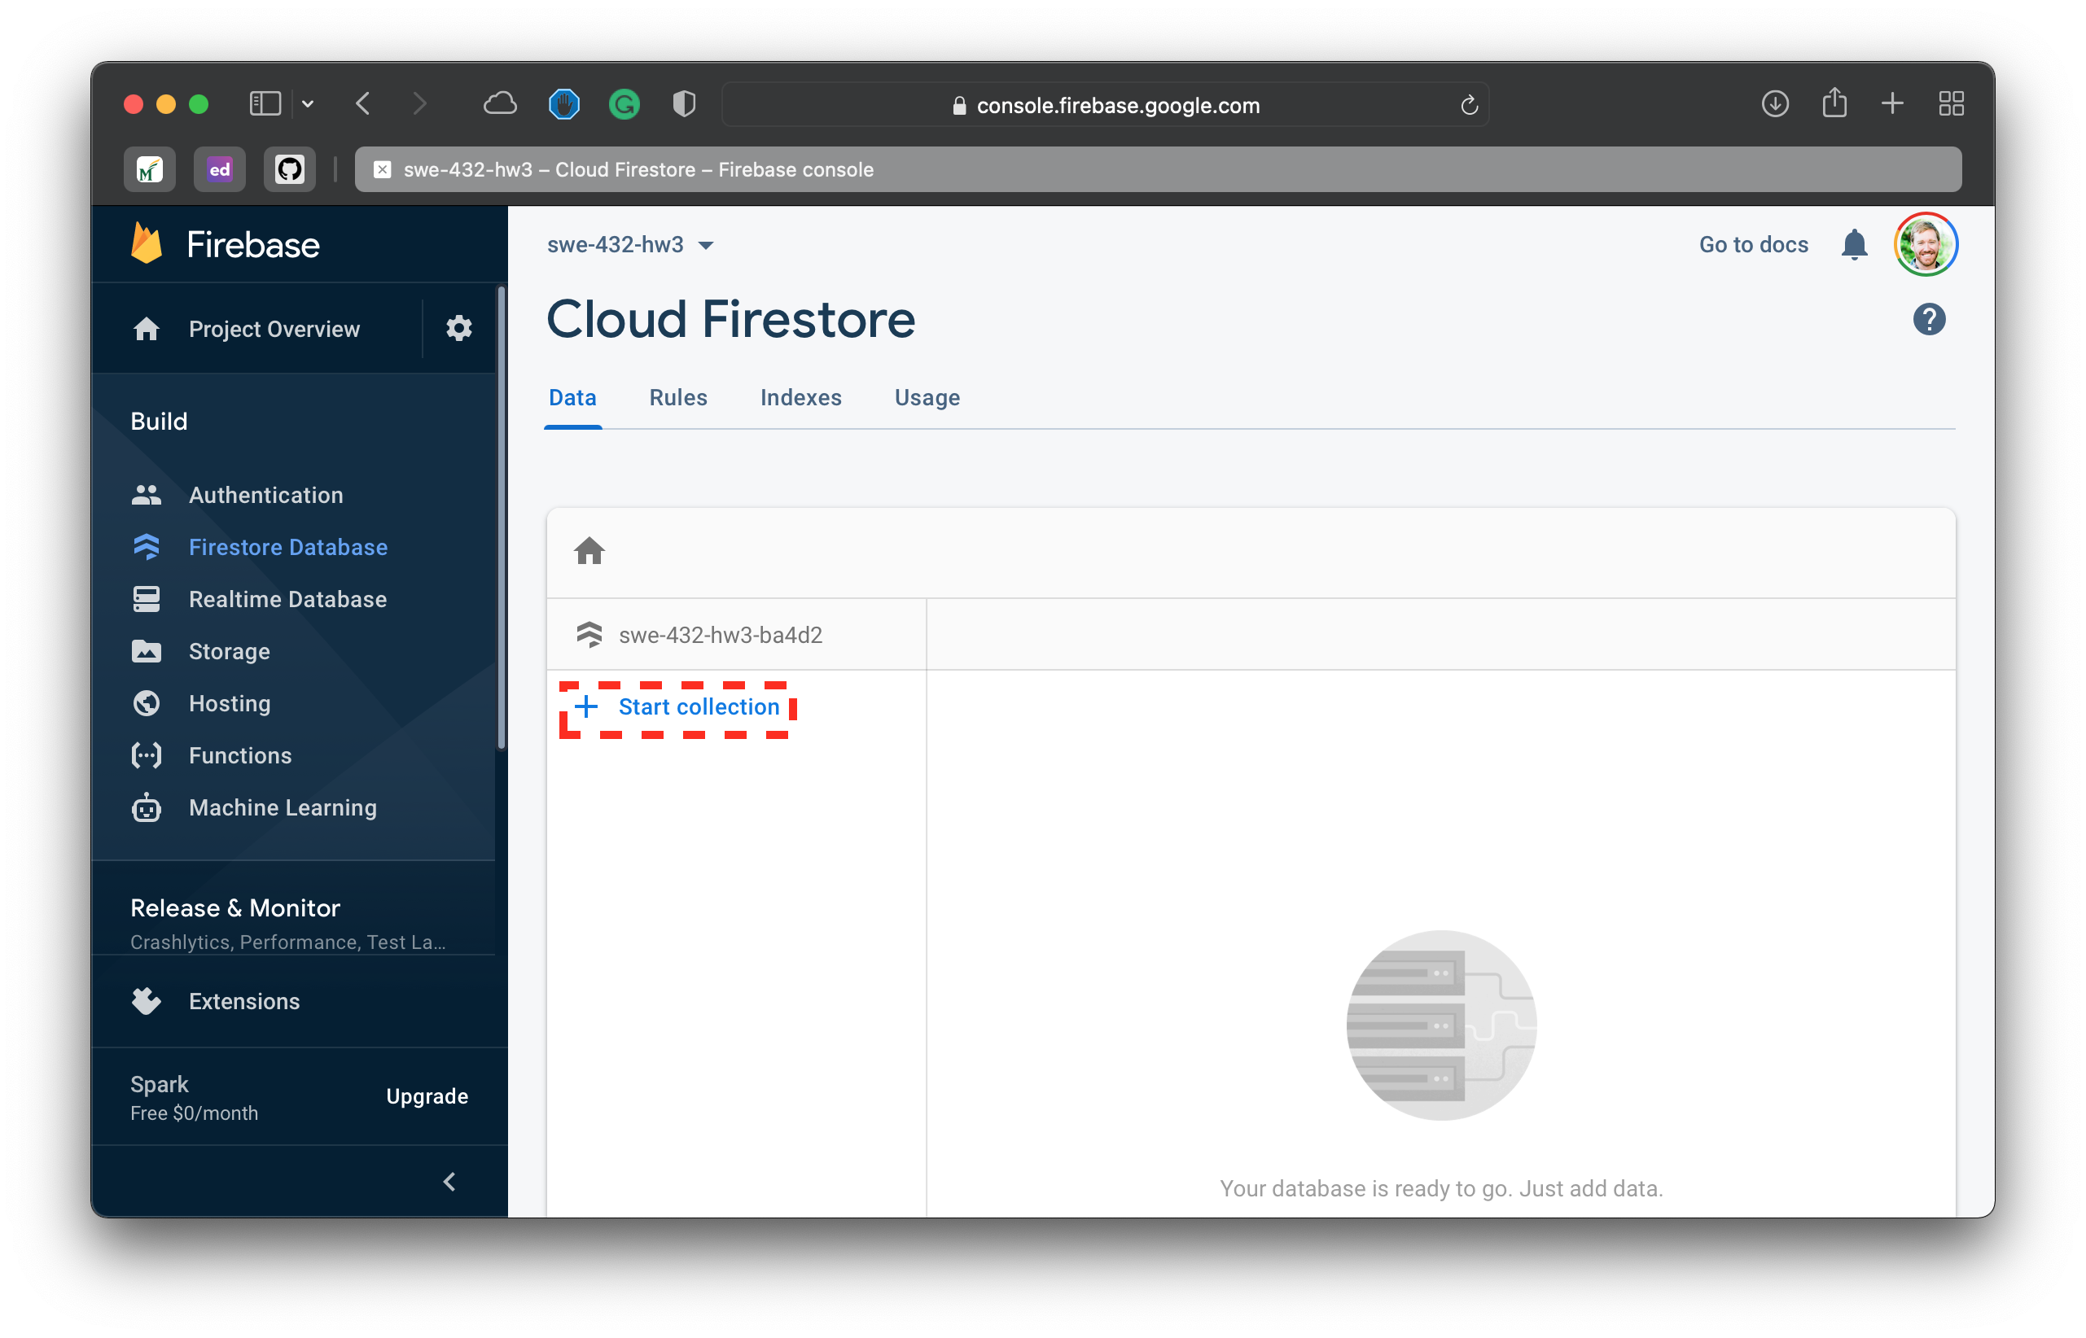This screenshot has width=2086, height=1338.
Task: Click the Authentication icon in sidebar
Action: tap(149, 494)
